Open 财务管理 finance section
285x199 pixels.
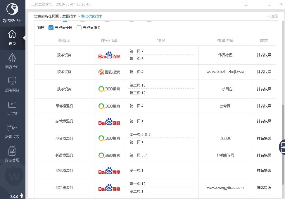[12, 154]
